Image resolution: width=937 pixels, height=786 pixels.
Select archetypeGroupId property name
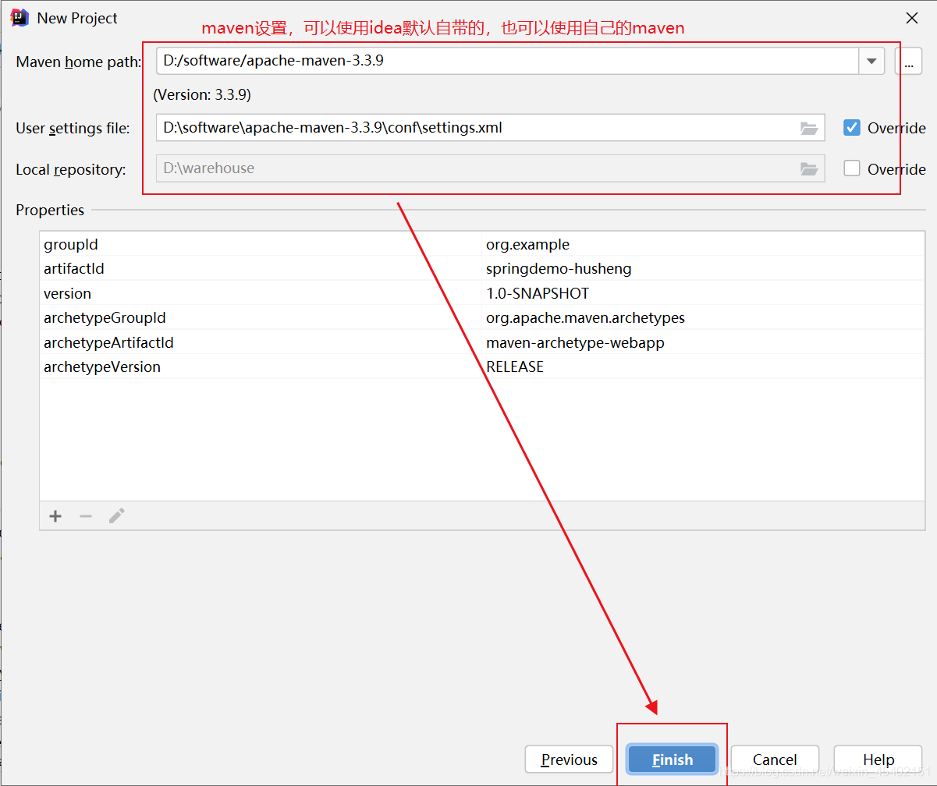105,318
